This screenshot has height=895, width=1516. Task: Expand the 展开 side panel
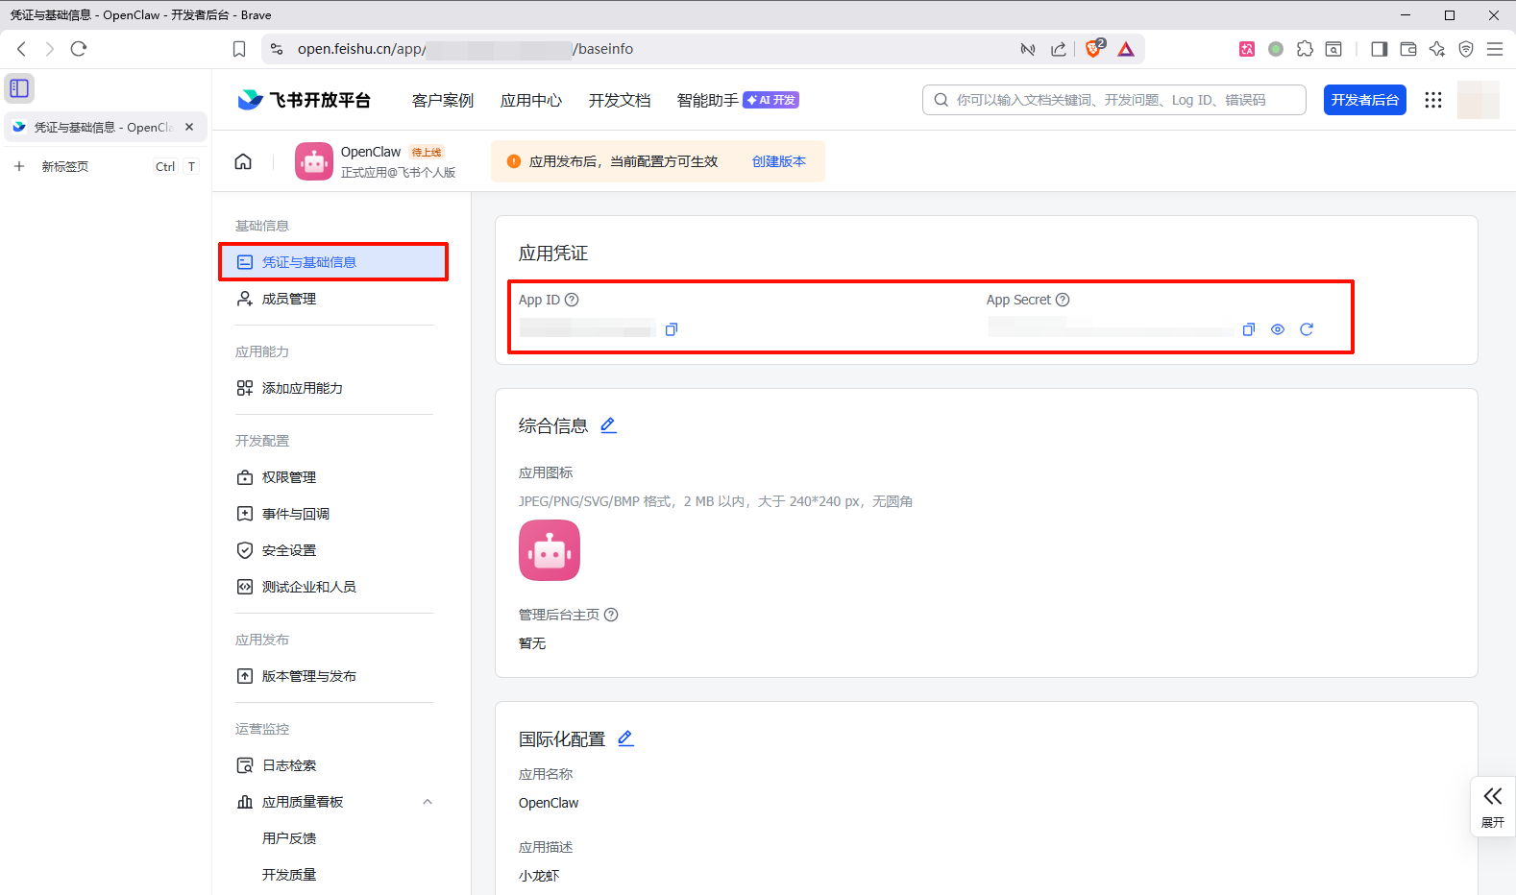pos(1492,807)
